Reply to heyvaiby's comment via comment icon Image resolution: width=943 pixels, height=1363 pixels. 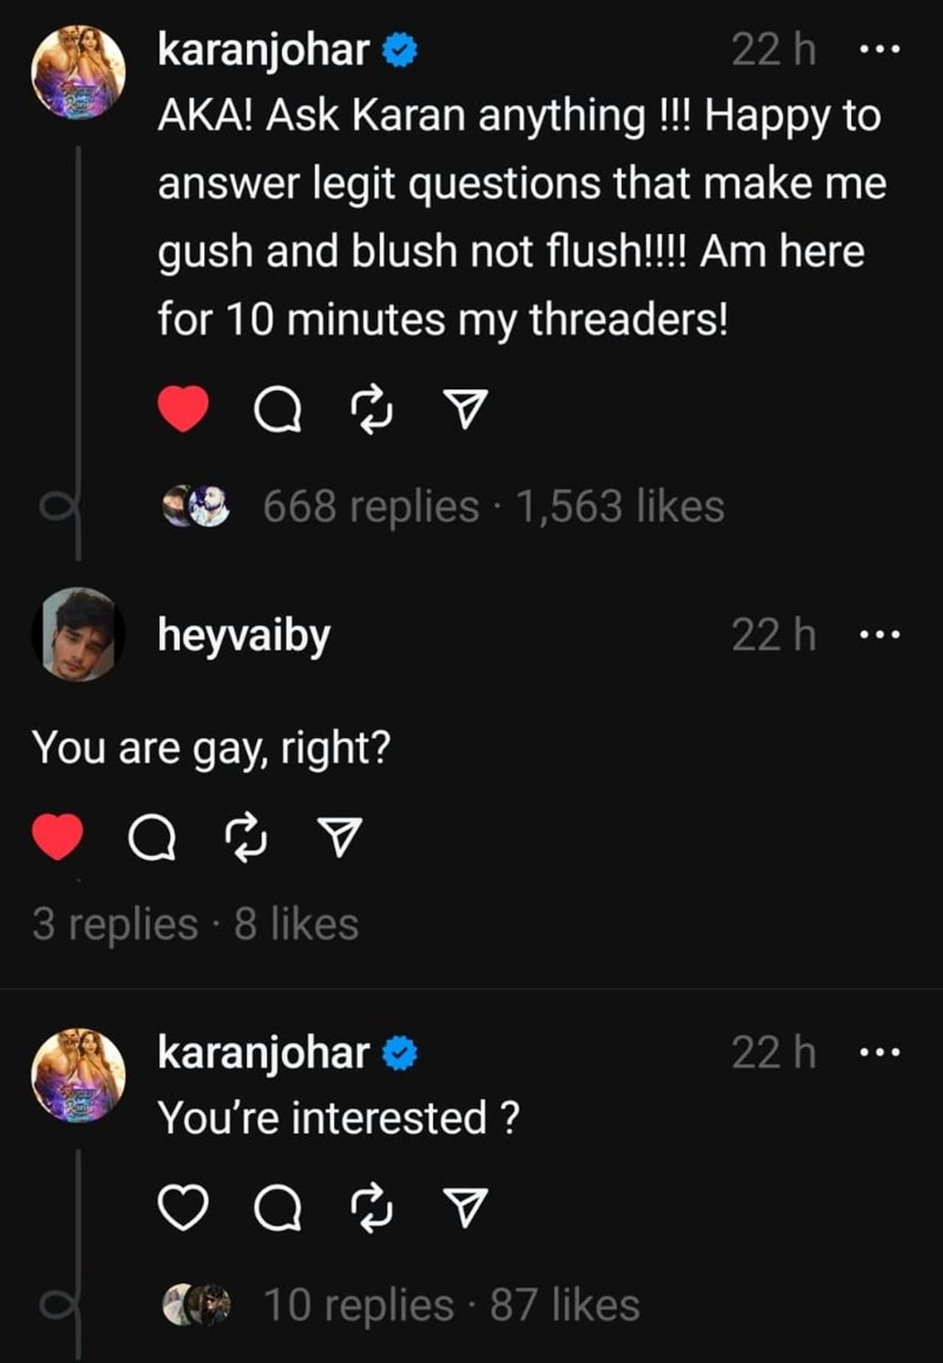pyautogui.click(x=153, y=837)
